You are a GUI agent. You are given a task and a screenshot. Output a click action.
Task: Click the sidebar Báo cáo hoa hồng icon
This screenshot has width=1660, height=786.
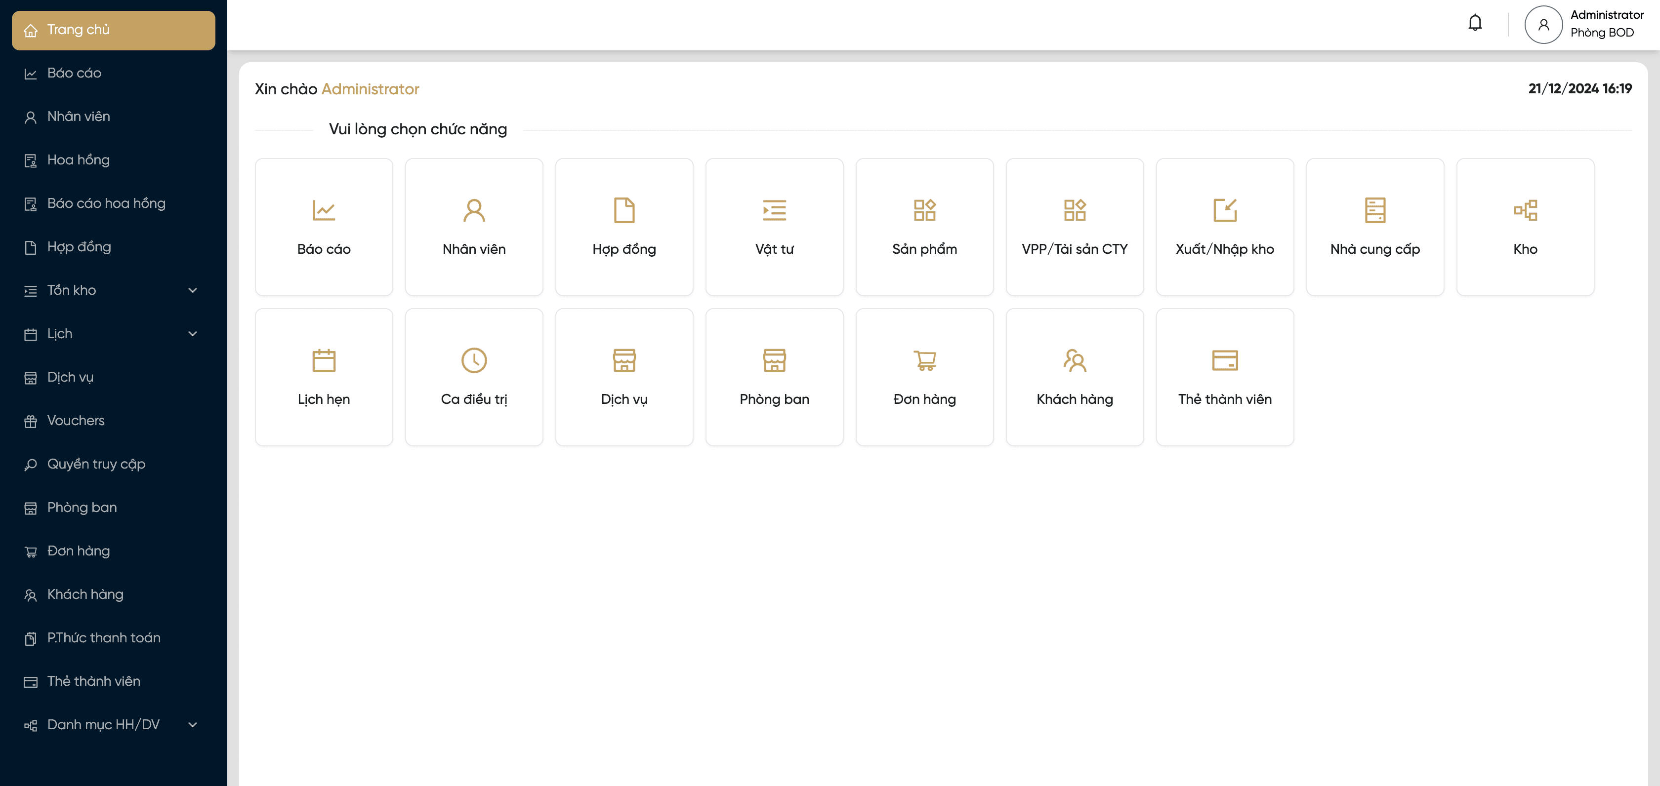click(30, 203)
